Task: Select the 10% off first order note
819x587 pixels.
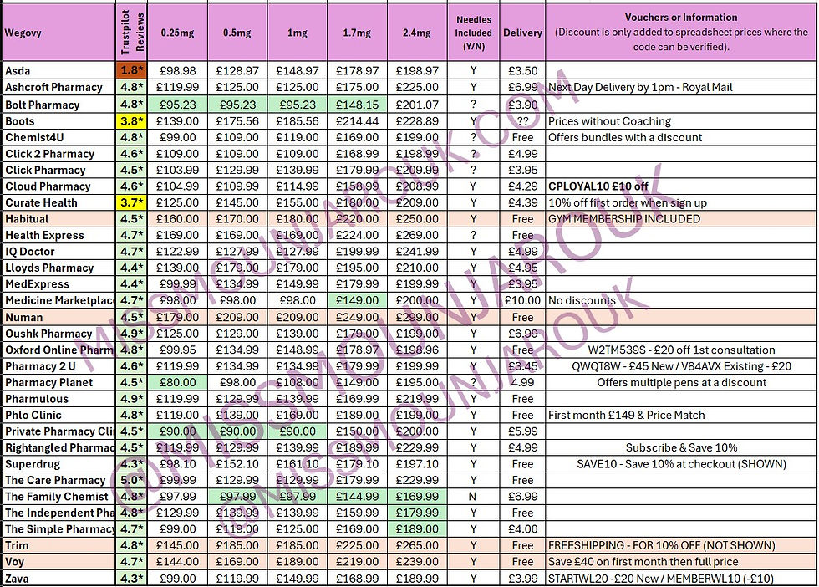Action: 681,202
